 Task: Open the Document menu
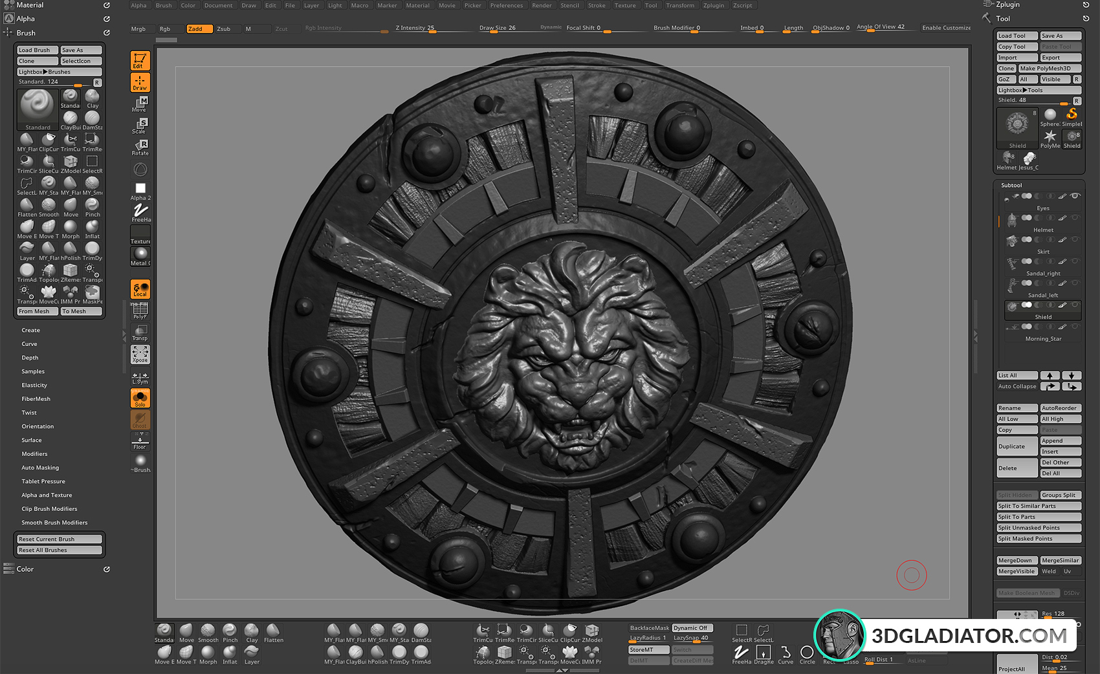click(x=219, y=5)
